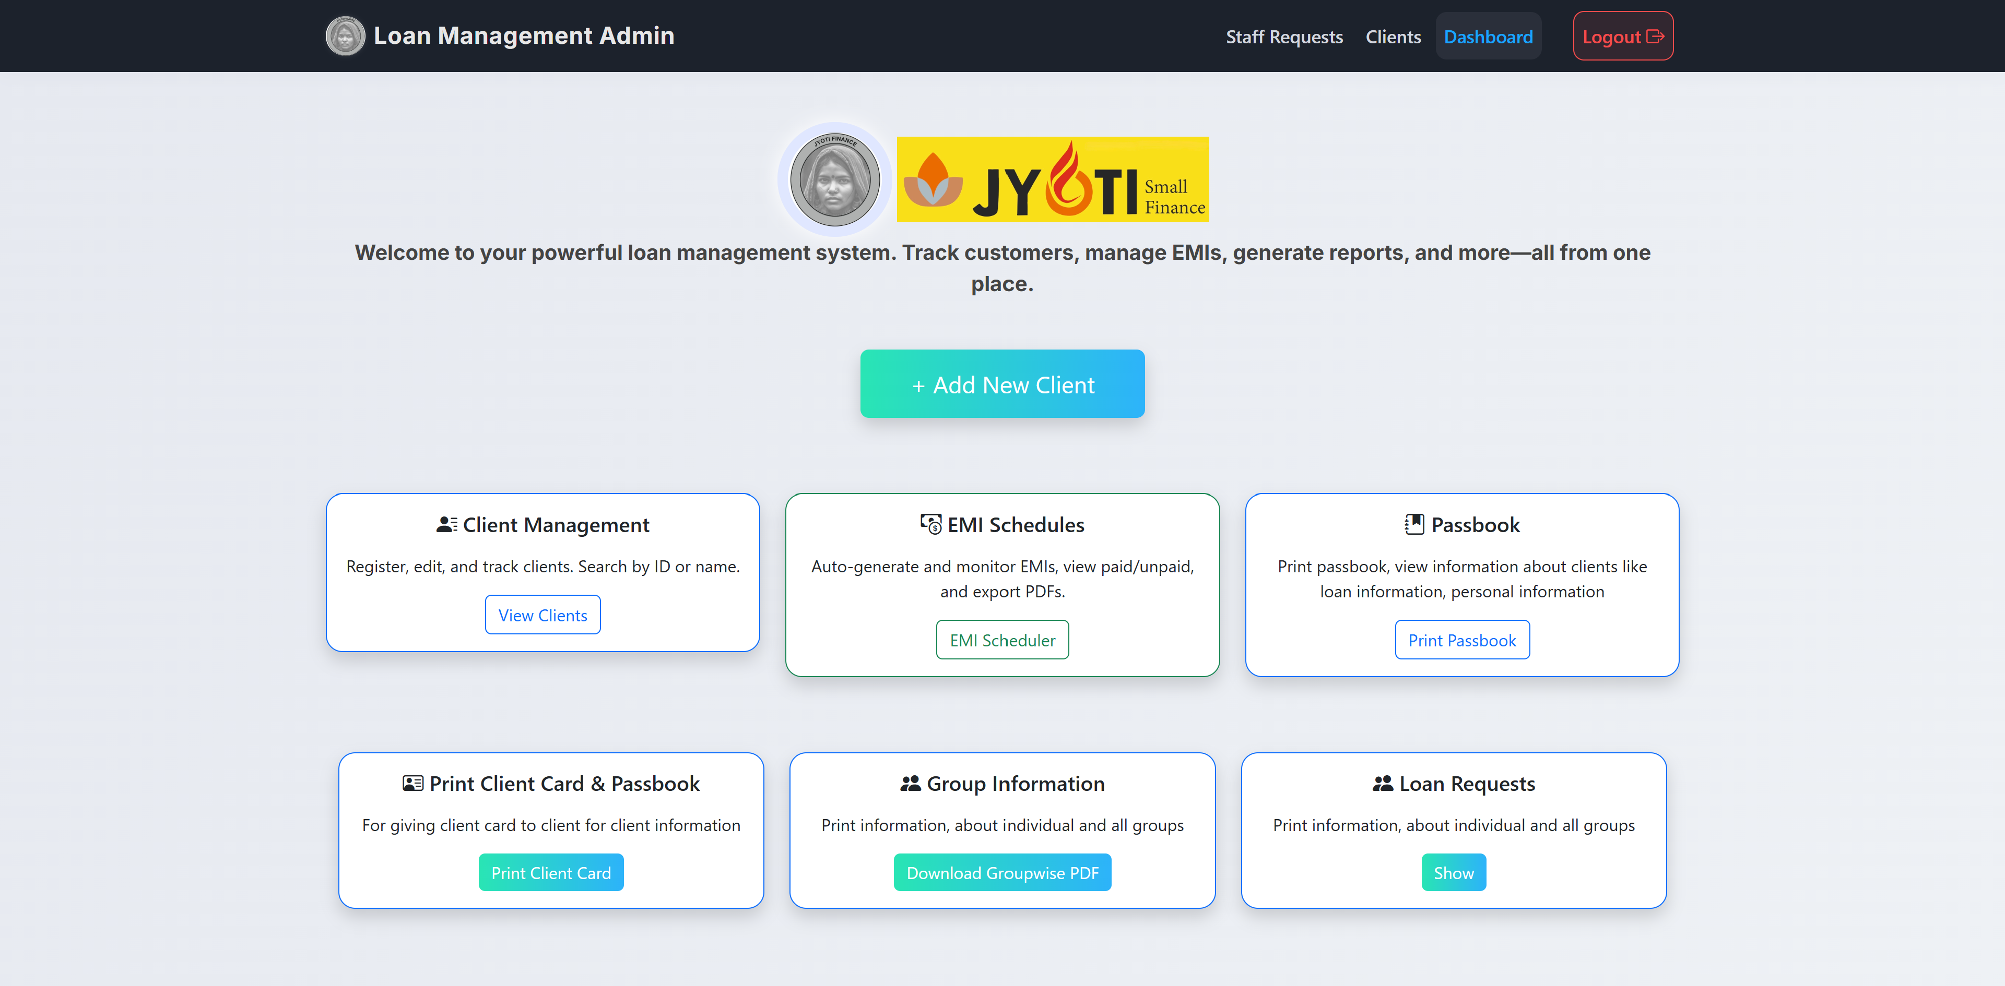The image size is (2005, 986).
Task: Click the View Clients button
Action: coord(542,615)
